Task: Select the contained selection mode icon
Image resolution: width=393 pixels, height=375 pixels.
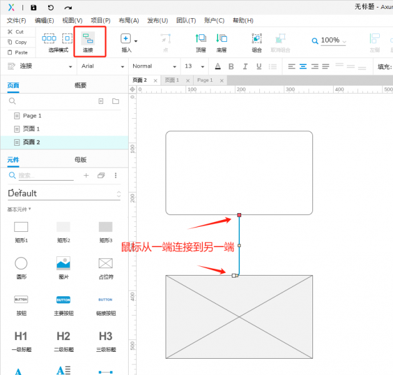Action: pos(67,38)
